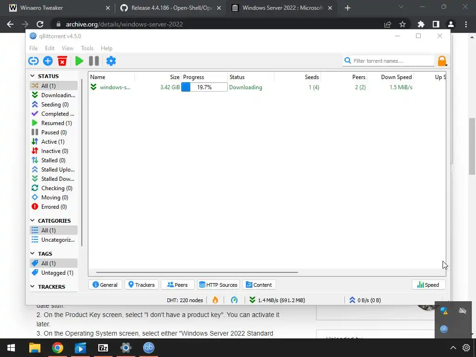
Task: Select All (1) under Tags
Action: 54,264
